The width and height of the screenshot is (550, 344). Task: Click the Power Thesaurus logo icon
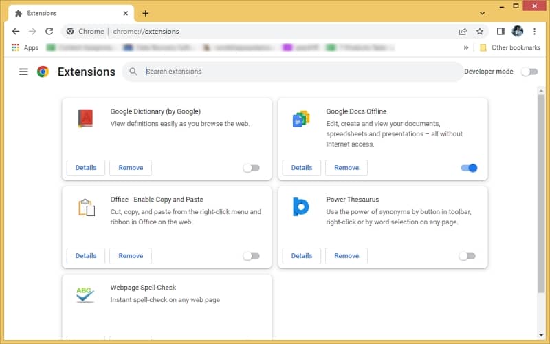tap(301, 207)
